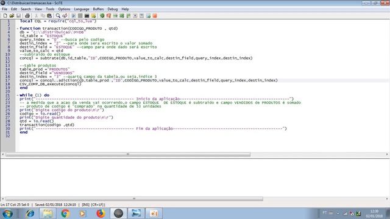Open the File menu
Image resolution: width=390 pixels, height=219 pixels.
click(4, 9)
